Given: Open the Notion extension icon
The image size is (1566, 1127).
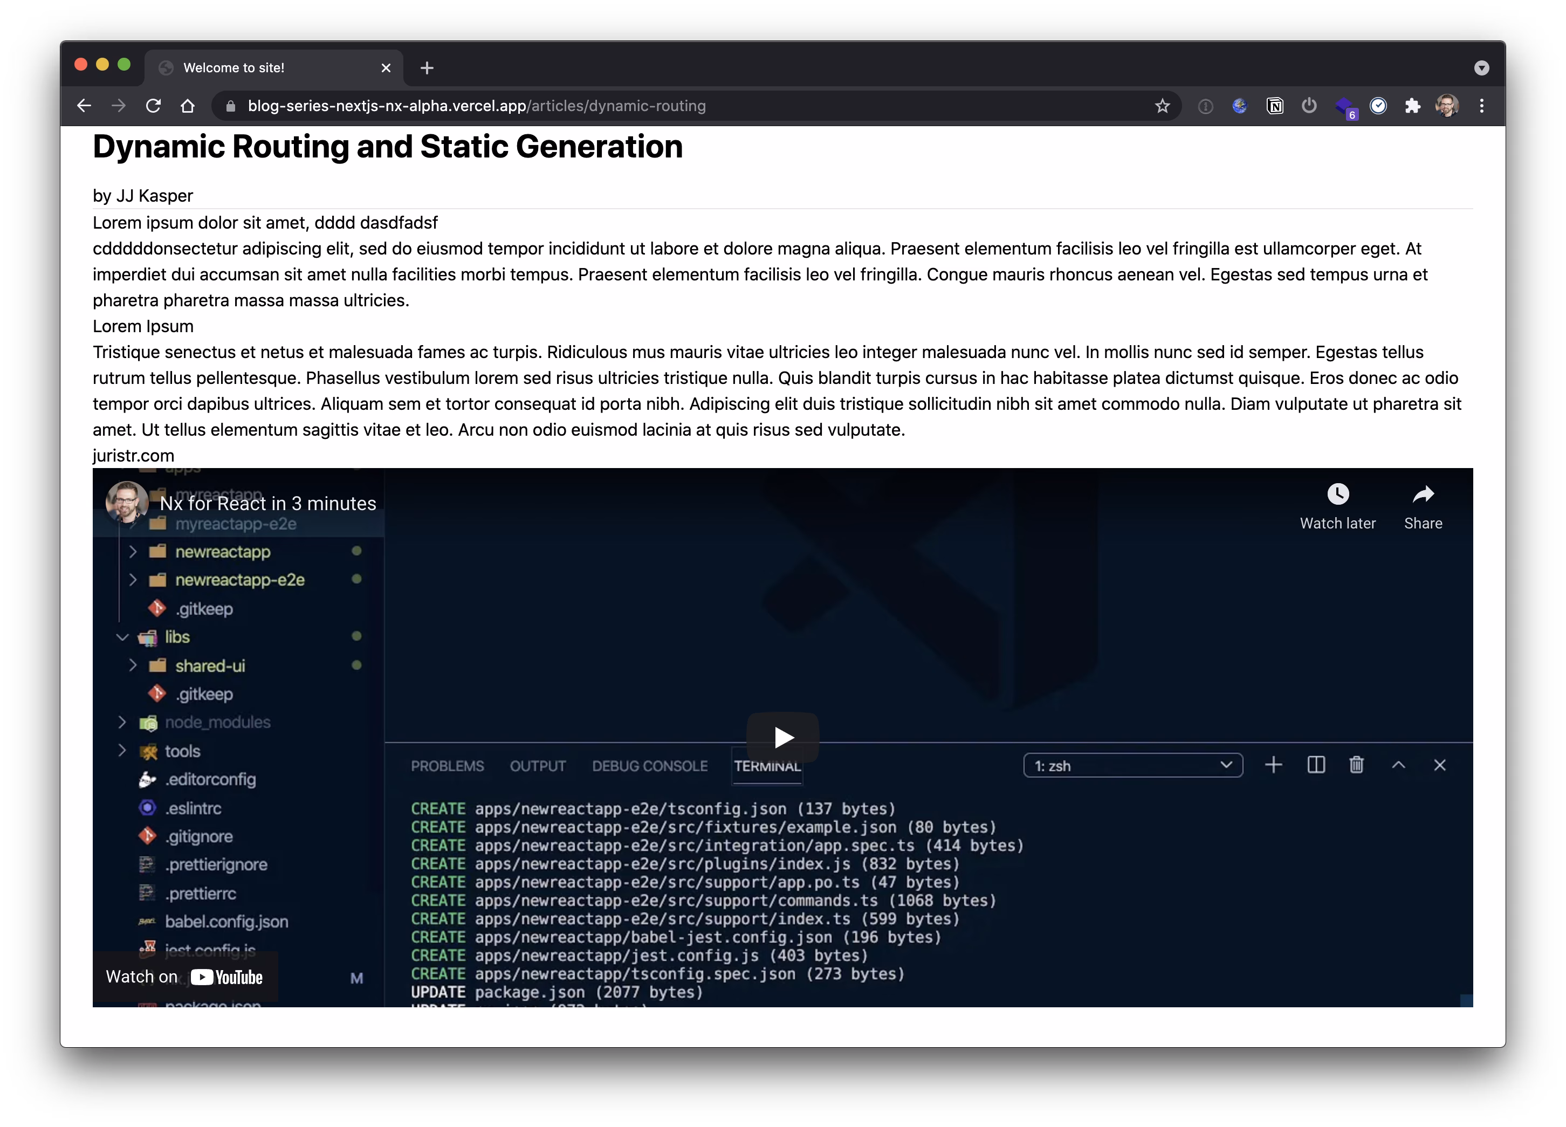Looking at the screenshot, I should point(1275,106).
